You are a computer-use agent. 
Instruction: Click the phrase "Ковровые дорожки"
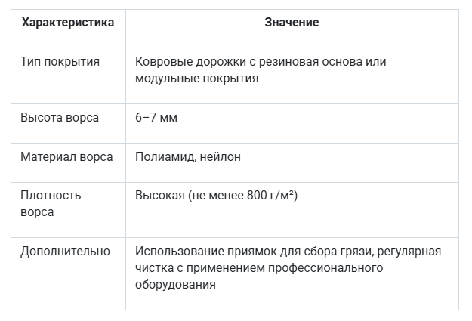[x=183, y=62]
